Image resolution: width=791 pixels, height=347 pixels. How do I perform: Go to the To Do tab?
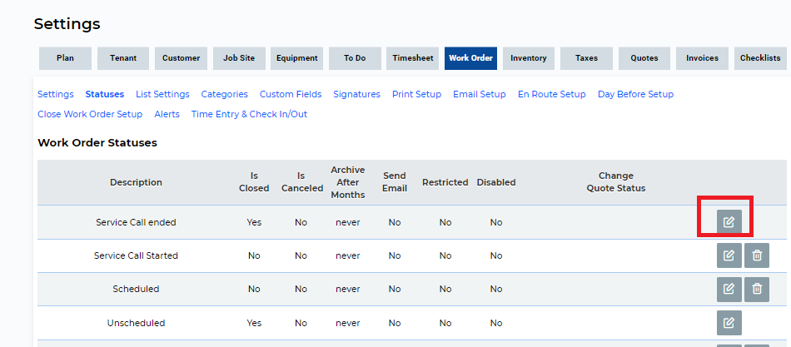355,58
